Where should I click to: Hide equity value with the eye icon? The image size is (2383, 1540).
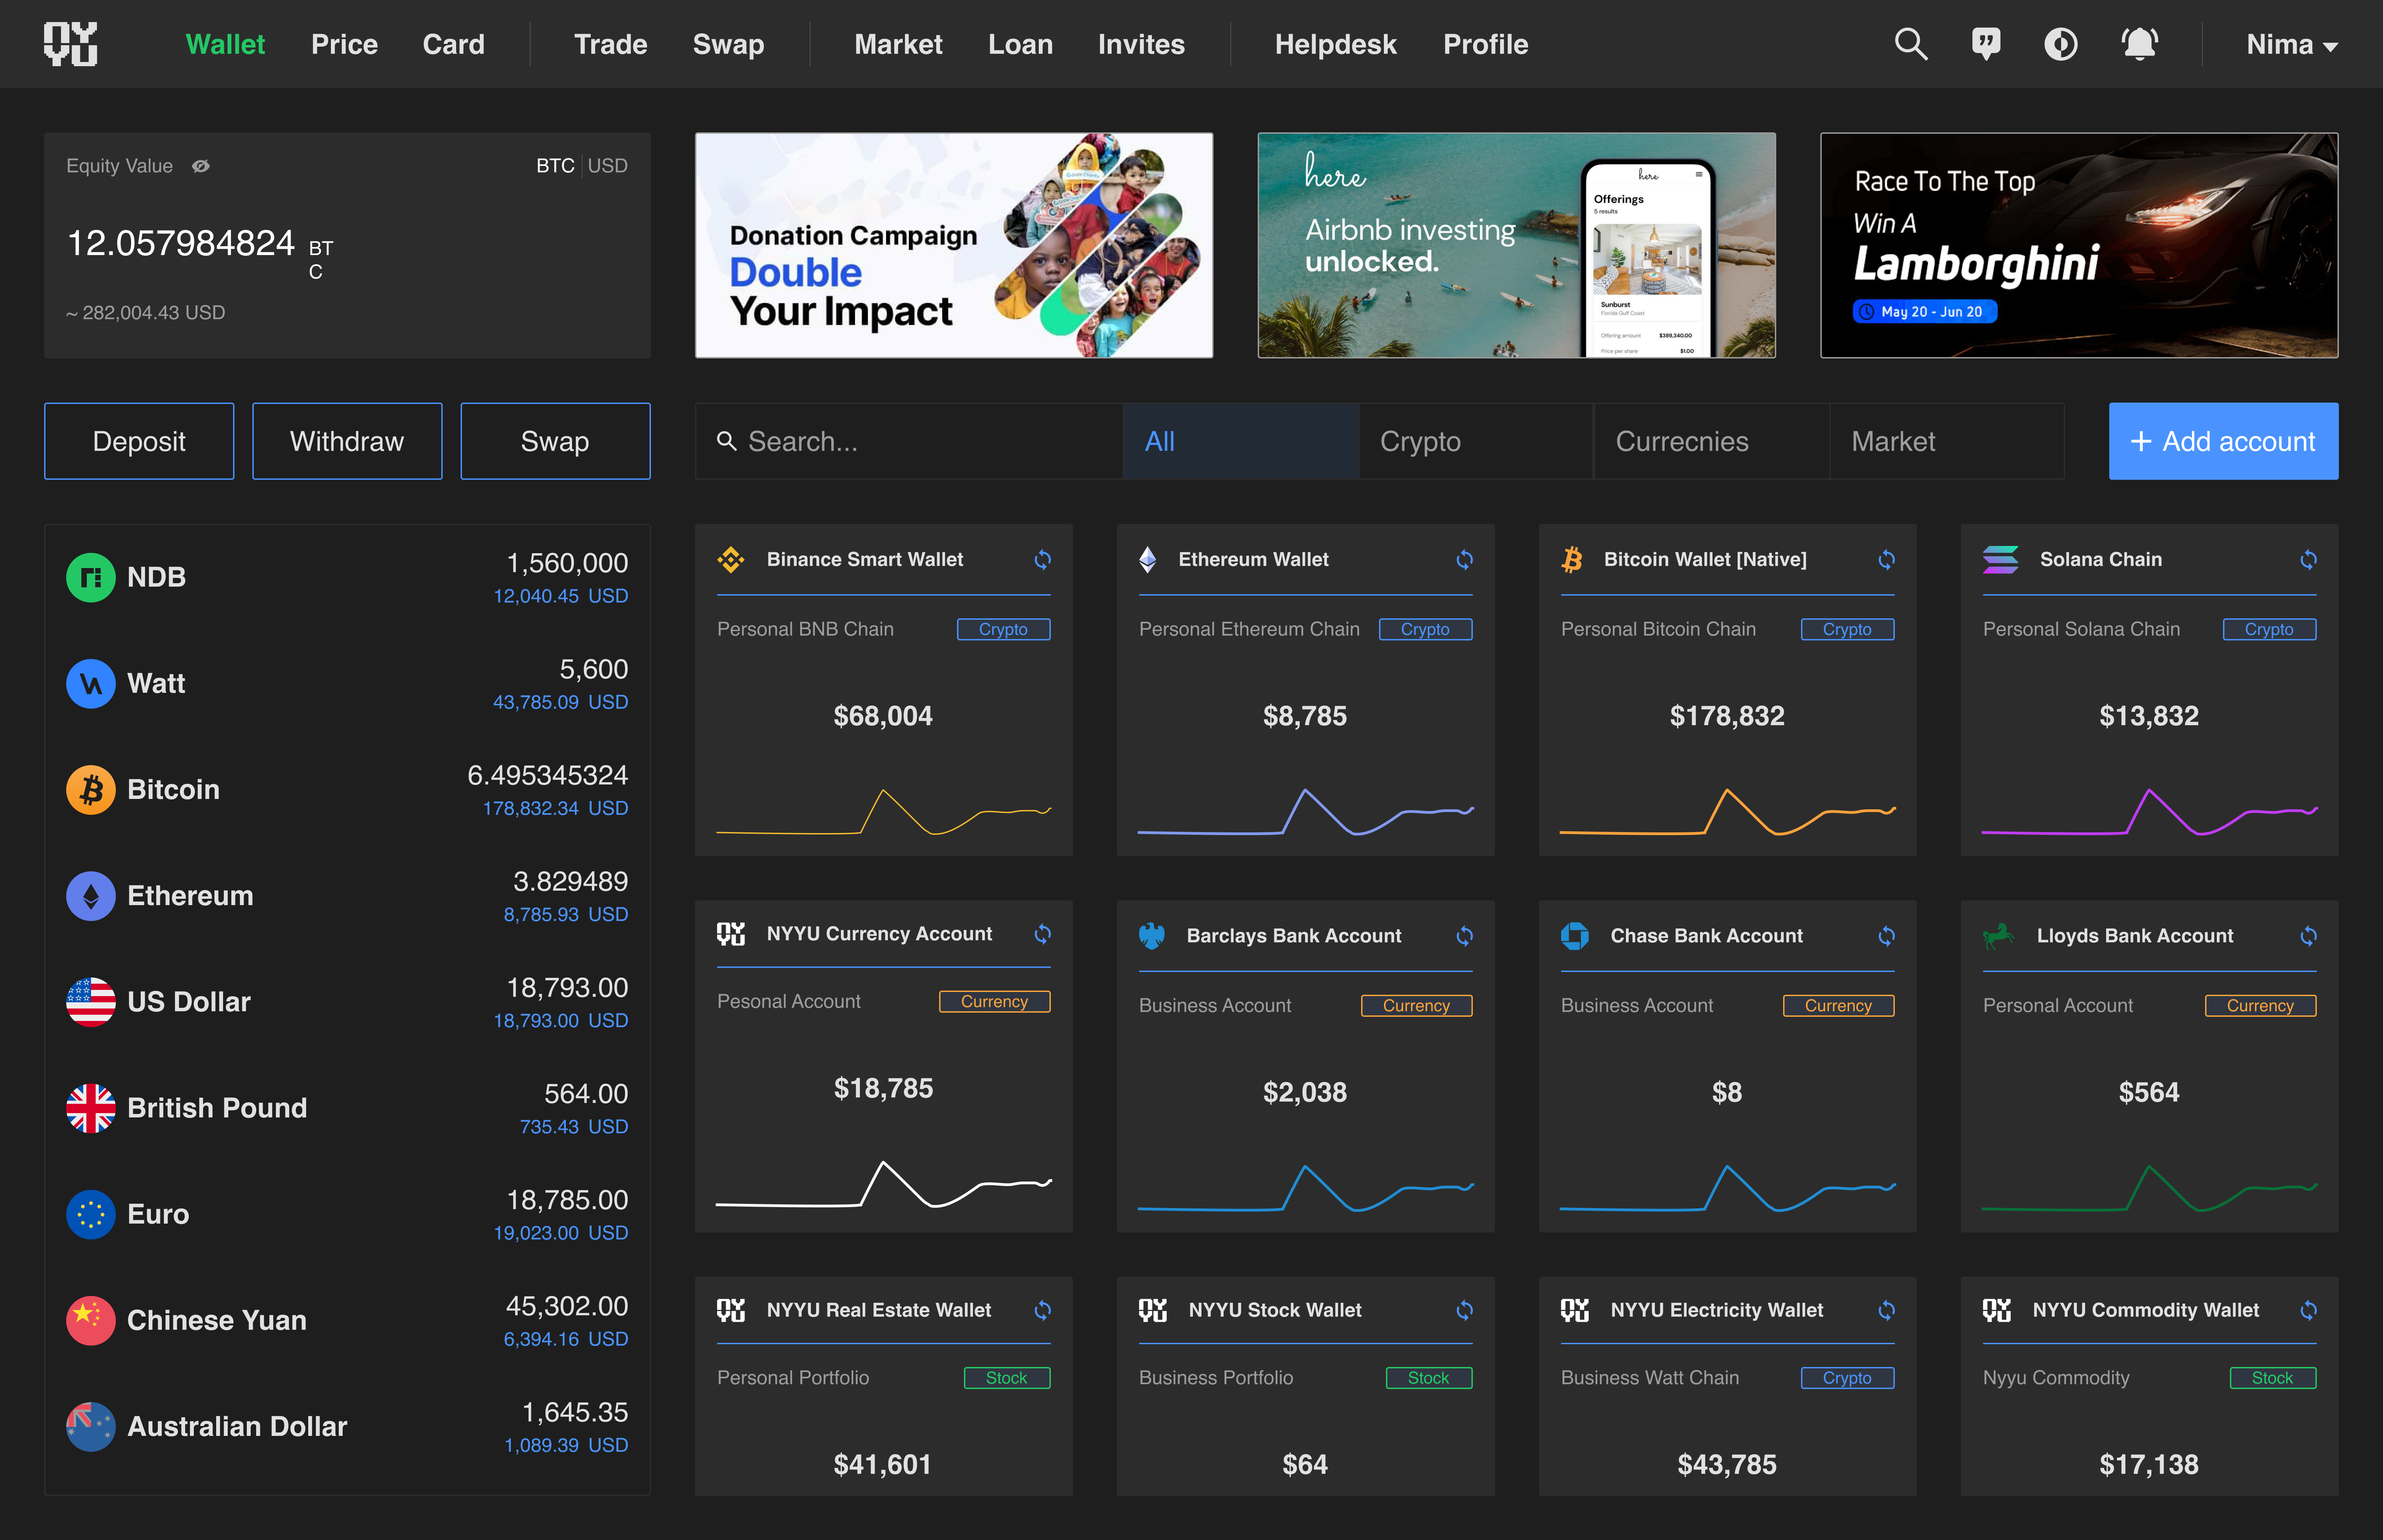[201, 166]
